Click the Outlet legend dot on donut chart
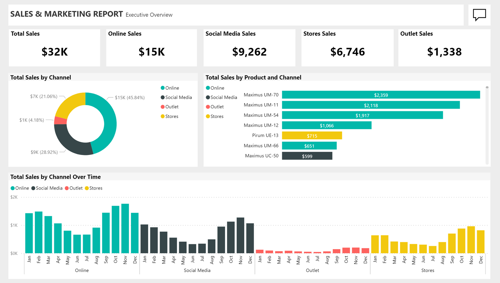The width and height of the screenshot is (500, 283). 163,107
